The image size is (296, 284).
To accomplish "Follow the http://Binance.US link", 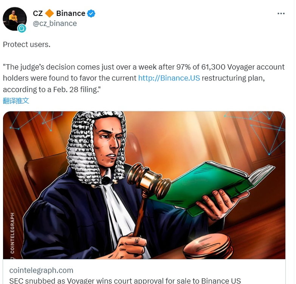I will pyautogui.click(x=169, y=78).
